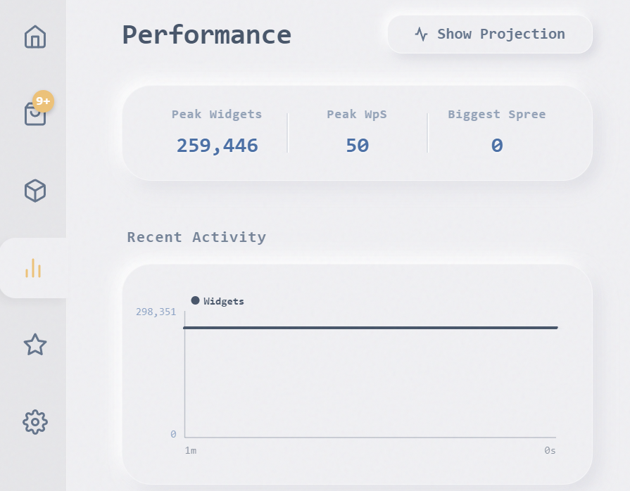Toggle Widgets series legend dot

point(195,300)
